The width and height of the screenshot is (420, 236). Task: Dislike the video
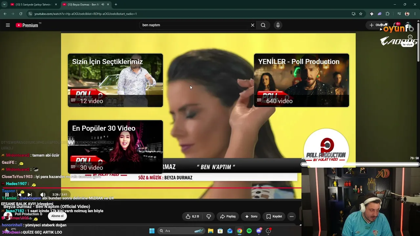[209, 216]
